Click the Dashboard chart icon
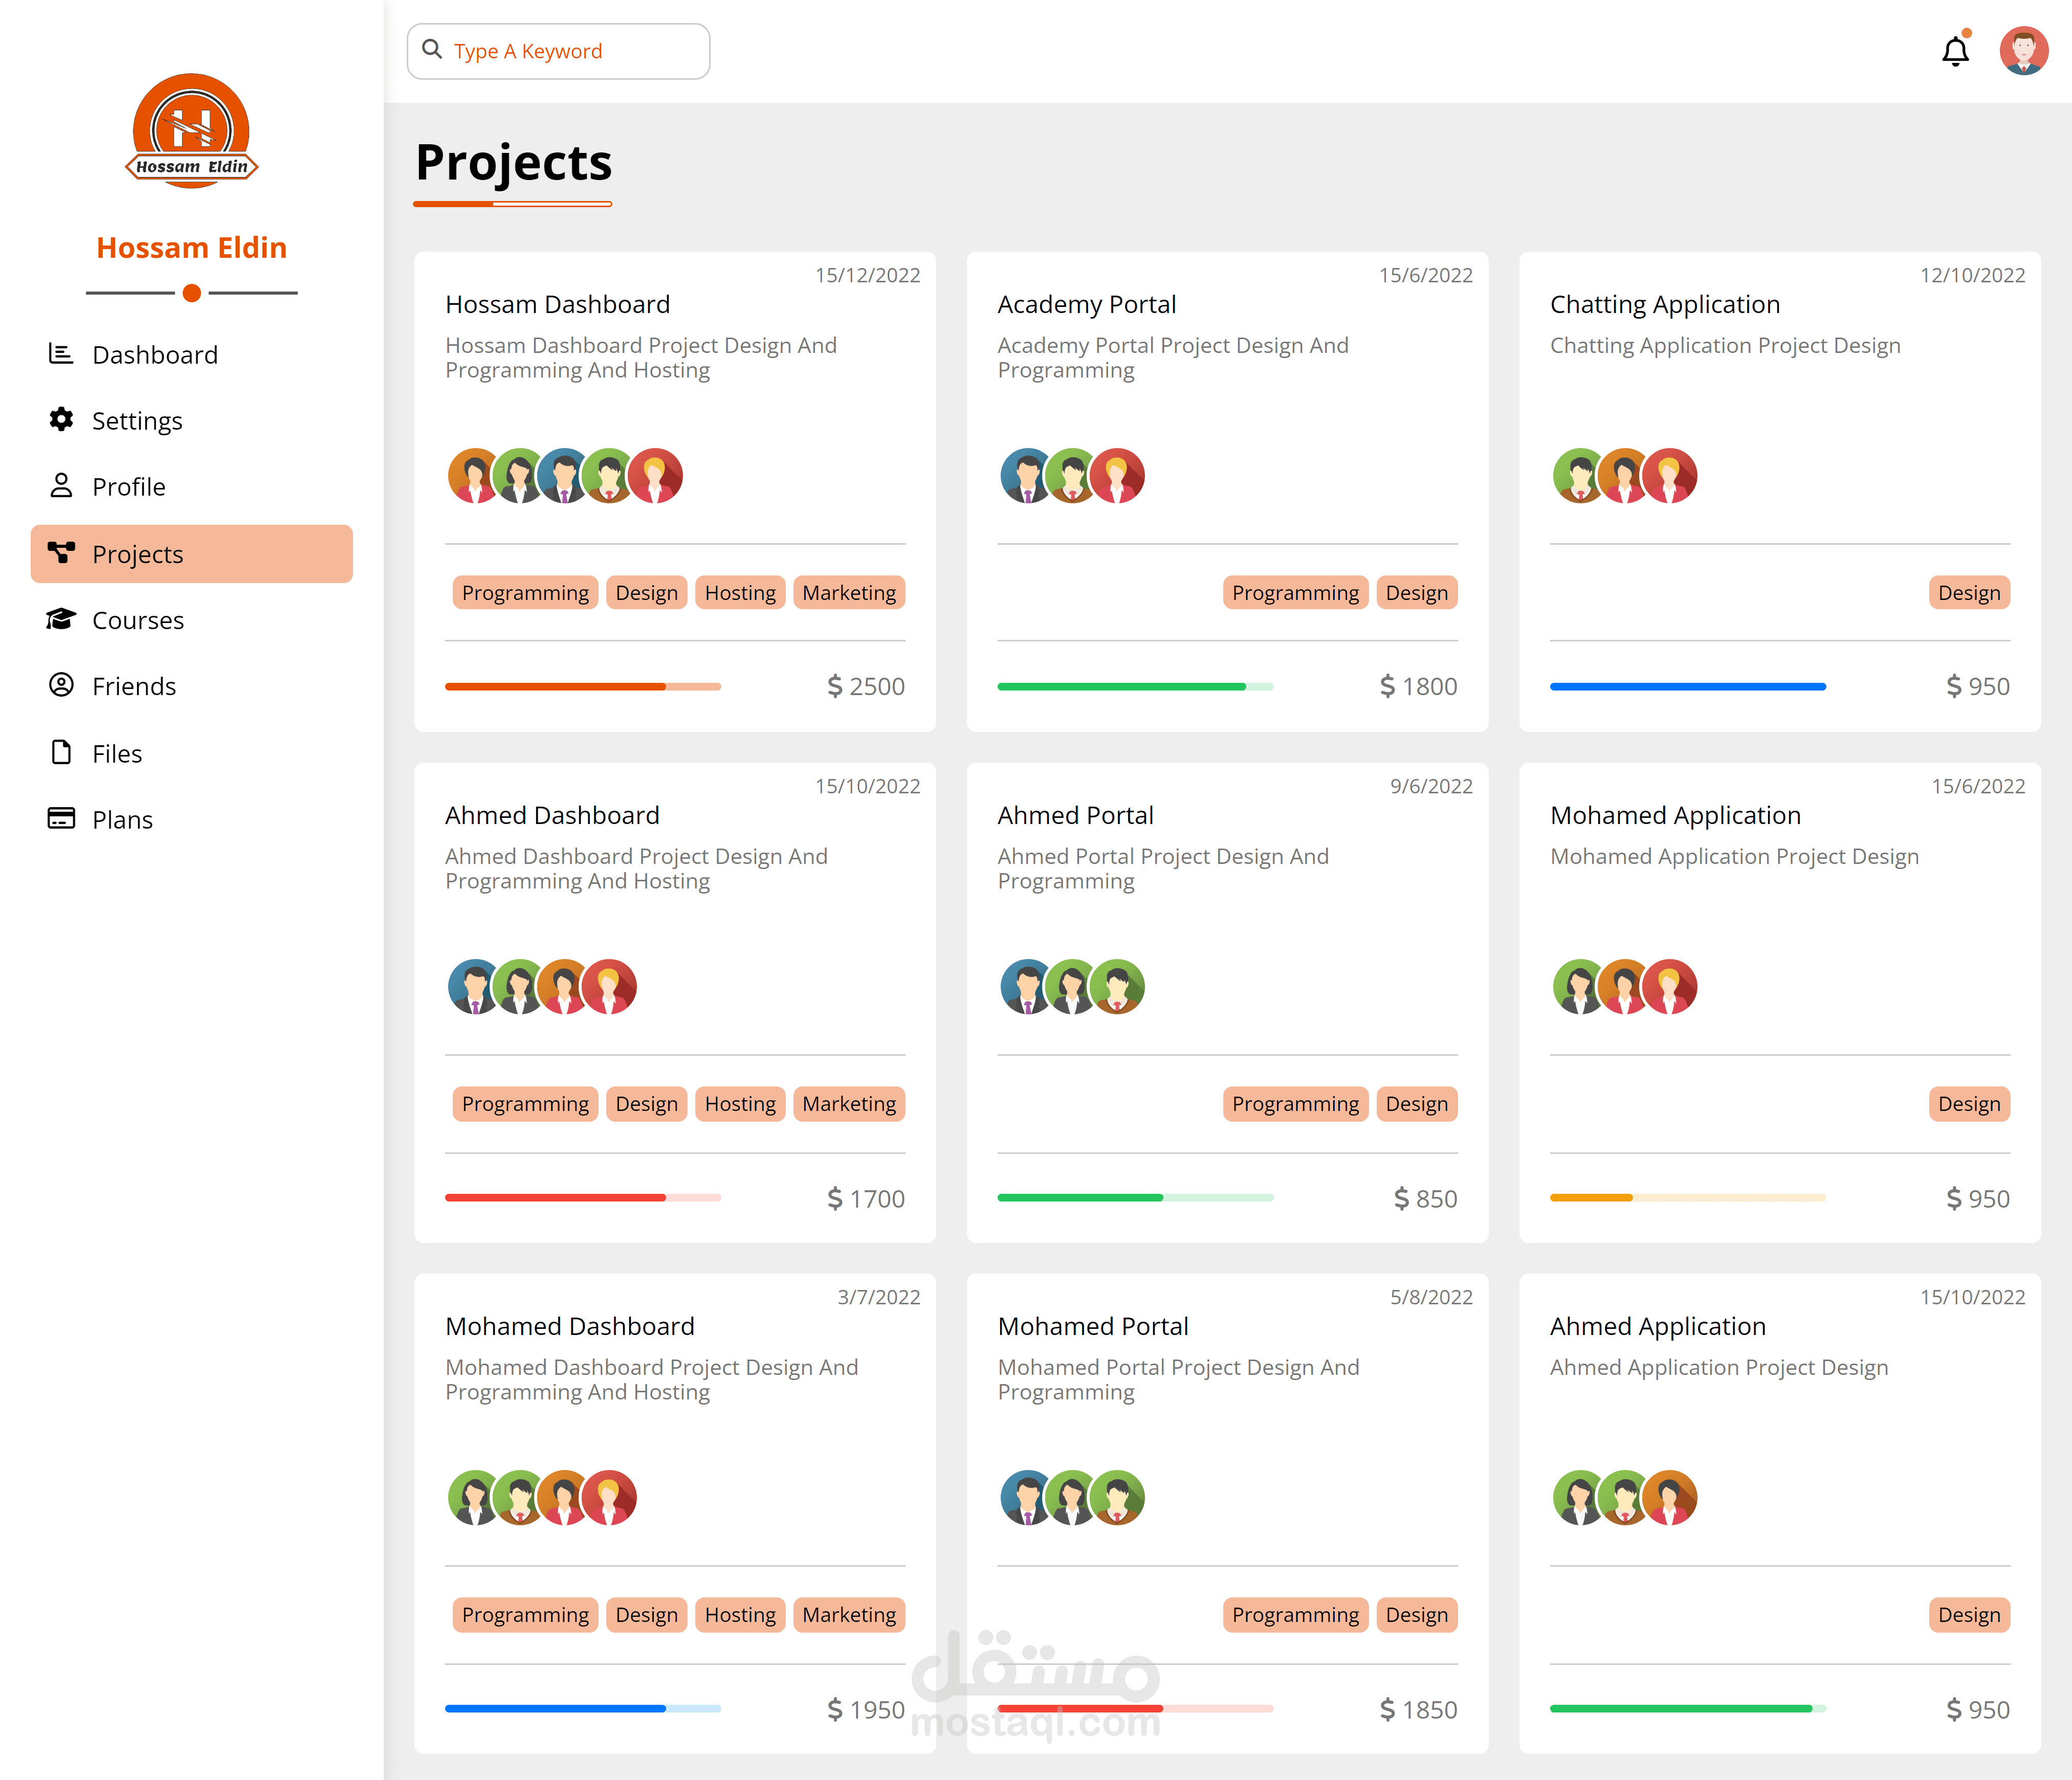This screenshot has width=2072, height=1780. click(61, 354)
